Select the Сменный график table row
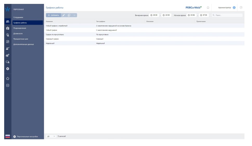Viewport: 252px width, 146px height. [104, 39]
